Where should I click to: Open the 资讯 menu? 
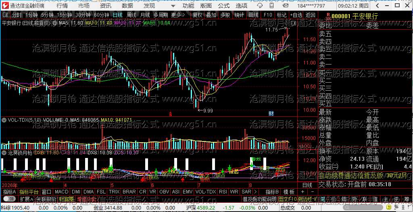point(106,6)
